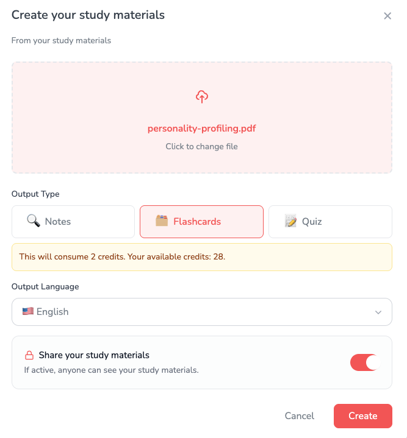The width and height of the screenshot is (407, 438).
Task: Click the 'Click to change file' text
Action: pyautogui.click(x=202, y=146)
